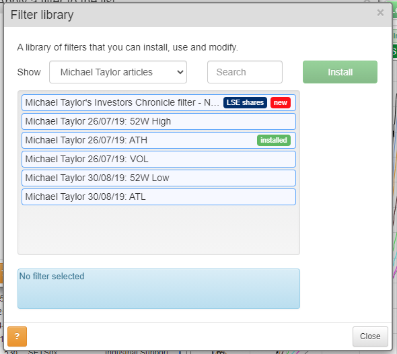Select the 26/07/19: 52W High filter

tap(159, 121)
